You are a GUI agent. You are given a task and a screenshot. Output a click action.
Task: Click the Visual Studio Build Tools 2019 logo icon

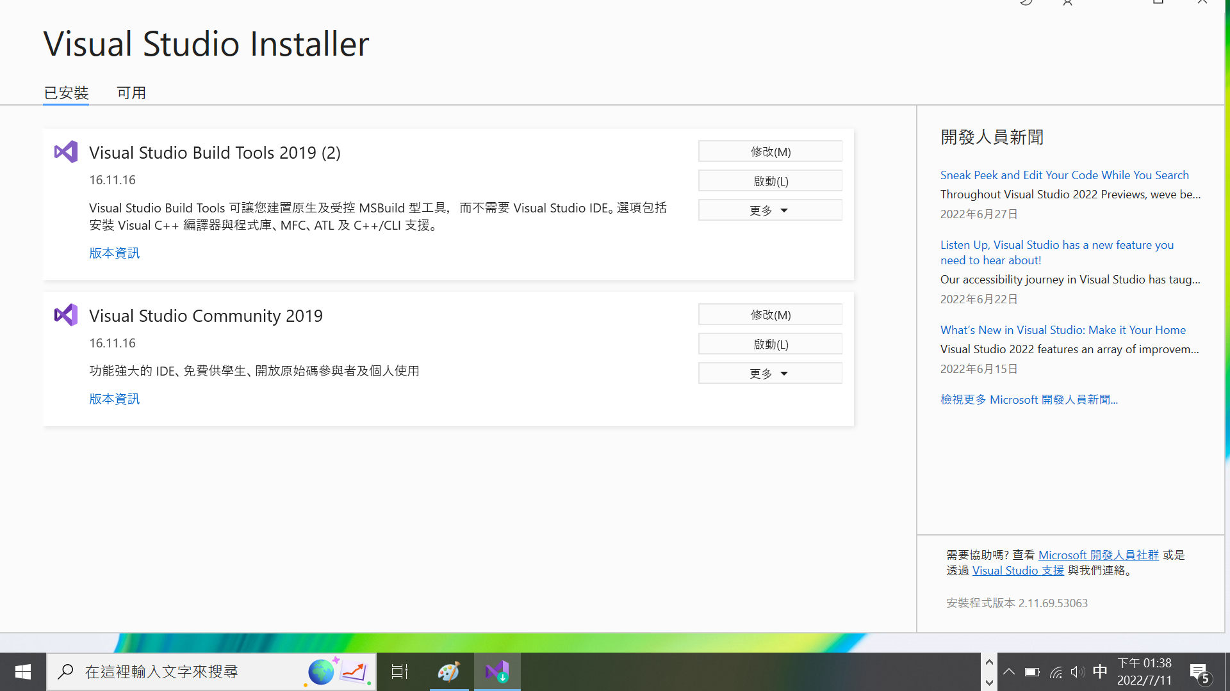pos(66,152)
